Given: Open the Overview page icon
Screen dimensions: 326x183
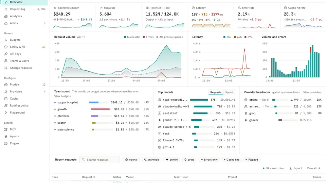Looking at the screenshot, I should 6,2.
